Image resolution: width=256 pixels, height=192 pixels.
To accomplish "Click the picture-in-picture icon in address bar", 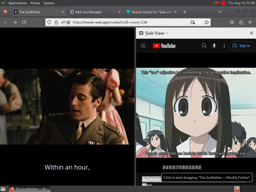I will [193, 22].
